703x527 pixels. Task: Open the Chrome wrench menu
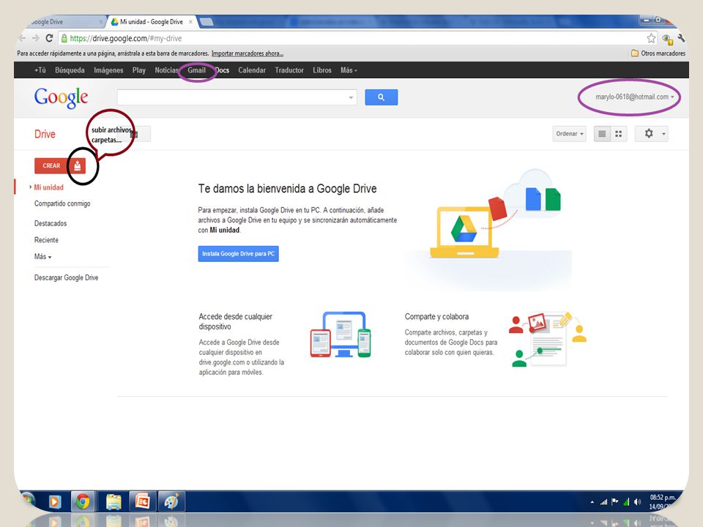tap(681, 38)
